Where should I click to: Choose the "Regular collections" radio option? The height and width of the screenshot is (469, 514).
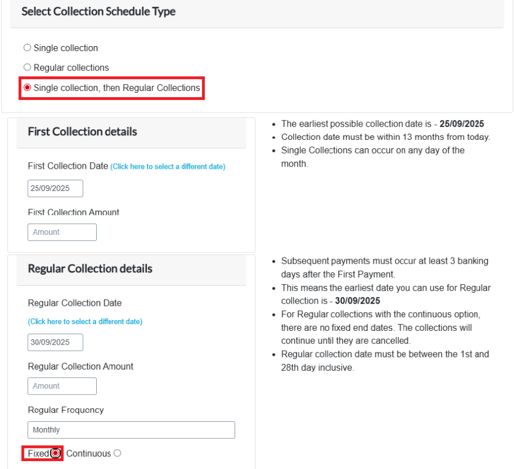coord(27,67)
